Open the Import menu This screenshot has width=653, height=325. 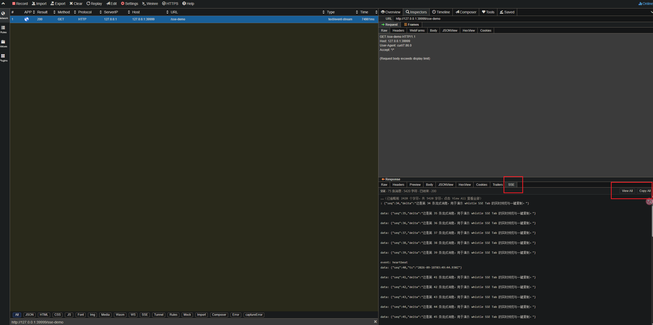tap(39, 4)
